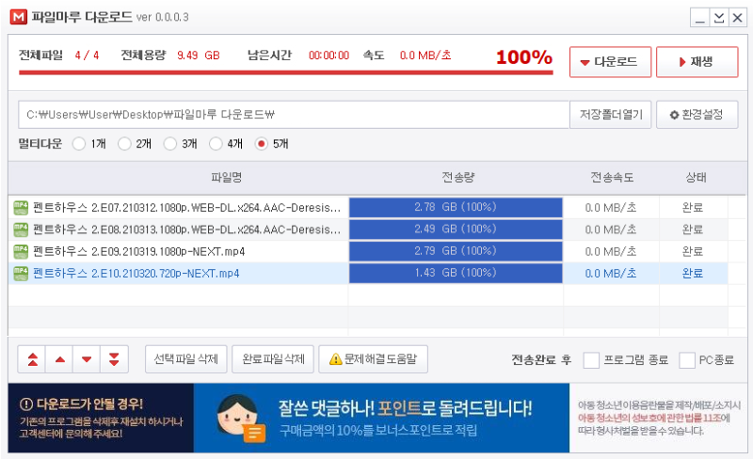753x459 pixels.
Task: Select the 펜트하우스 2.E08.210313 file name
Action: point(186,229)
